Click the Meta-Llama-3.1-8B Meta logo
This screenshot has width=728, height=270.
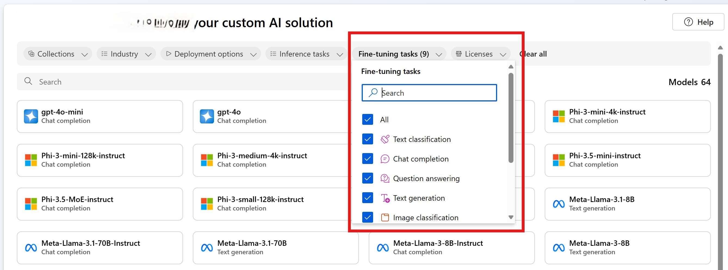click(x=559, y=204)
